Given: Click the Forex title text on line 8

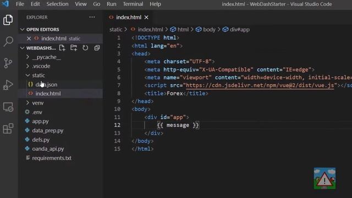Looking at the screenshot, I should (175, 94).
